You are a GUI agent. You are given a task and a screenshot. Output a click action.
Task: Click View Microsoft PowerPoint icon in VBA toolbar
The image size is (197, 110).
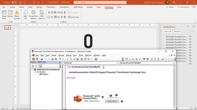coord(34,59)
